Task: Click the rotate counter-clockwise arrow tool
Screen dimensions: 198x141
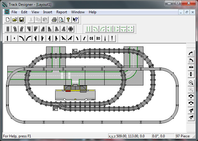Action: (x=191, y=60)
